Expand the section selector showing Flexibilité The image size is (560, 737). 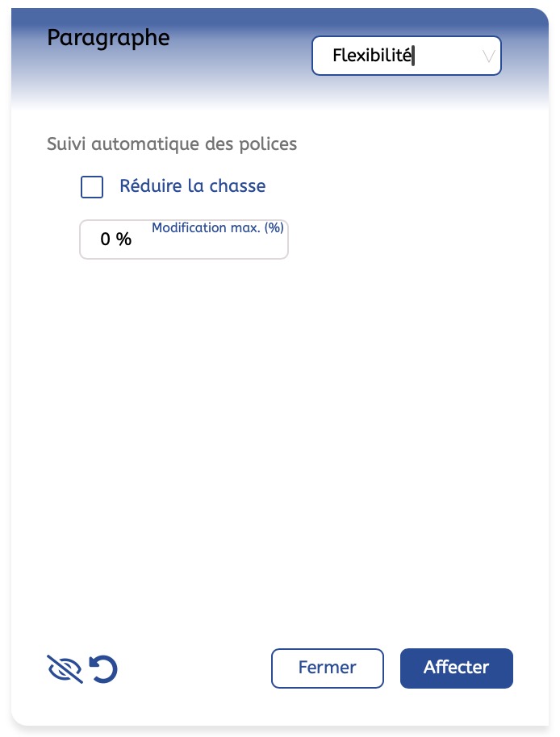tap(407, 56)
